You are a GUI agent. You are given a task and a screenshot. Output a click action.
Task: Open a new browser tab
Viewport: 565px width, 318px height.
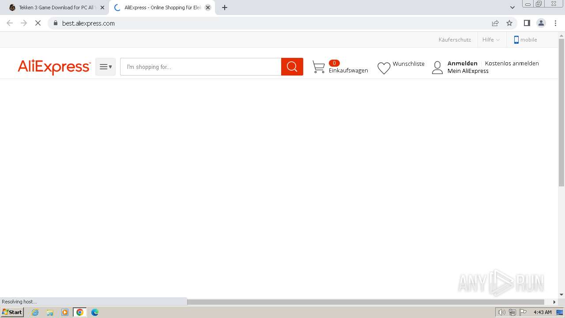pyautogui.click(x=225, y=8)
